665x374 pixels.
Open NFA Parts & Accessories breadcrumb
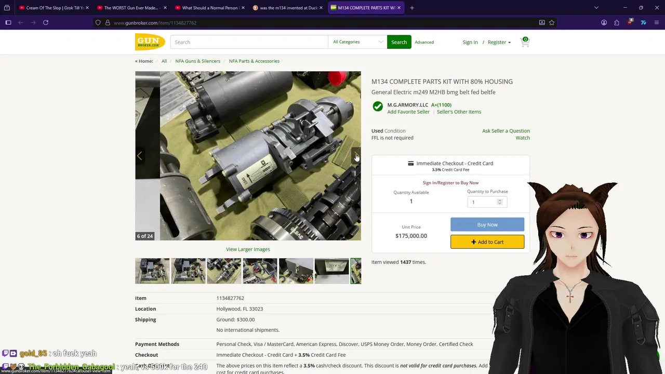pos(254,61)
